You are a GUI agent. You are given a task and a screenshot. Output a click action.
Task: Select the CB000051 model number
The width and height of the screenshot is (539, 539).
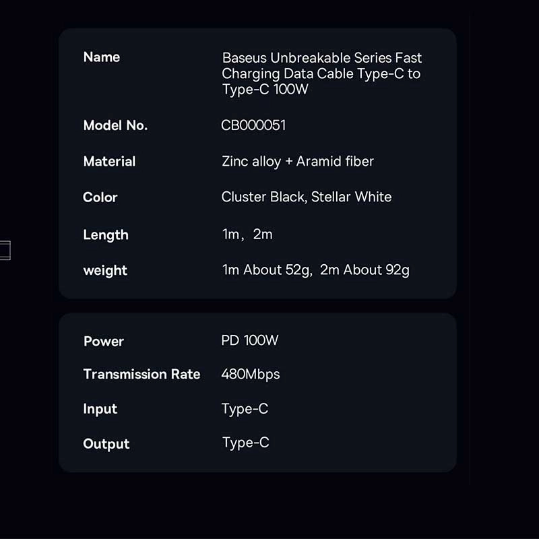pos(253,125)
